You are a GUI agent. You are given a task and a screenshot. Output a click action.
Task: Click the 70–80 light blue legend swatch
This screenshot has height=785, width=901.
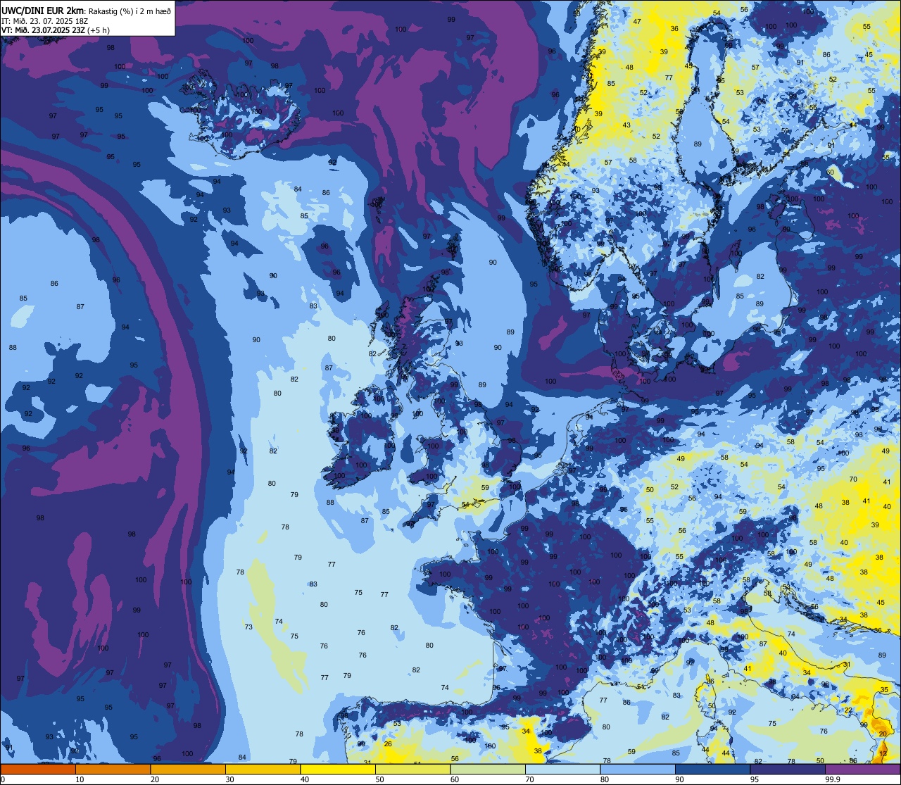coord(562,769)
